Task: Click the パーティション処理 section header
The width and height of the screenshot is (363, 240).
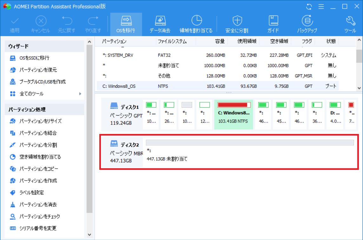Action: tap(44, 109)
